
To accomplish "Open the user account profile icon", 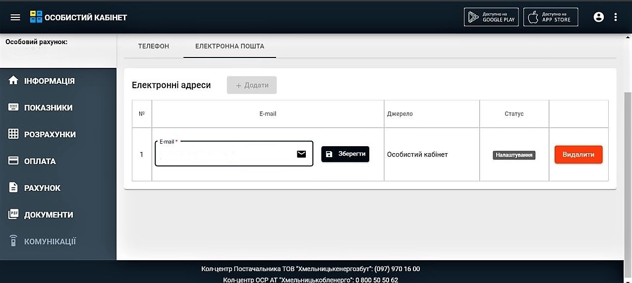I will tap(598, 17).
